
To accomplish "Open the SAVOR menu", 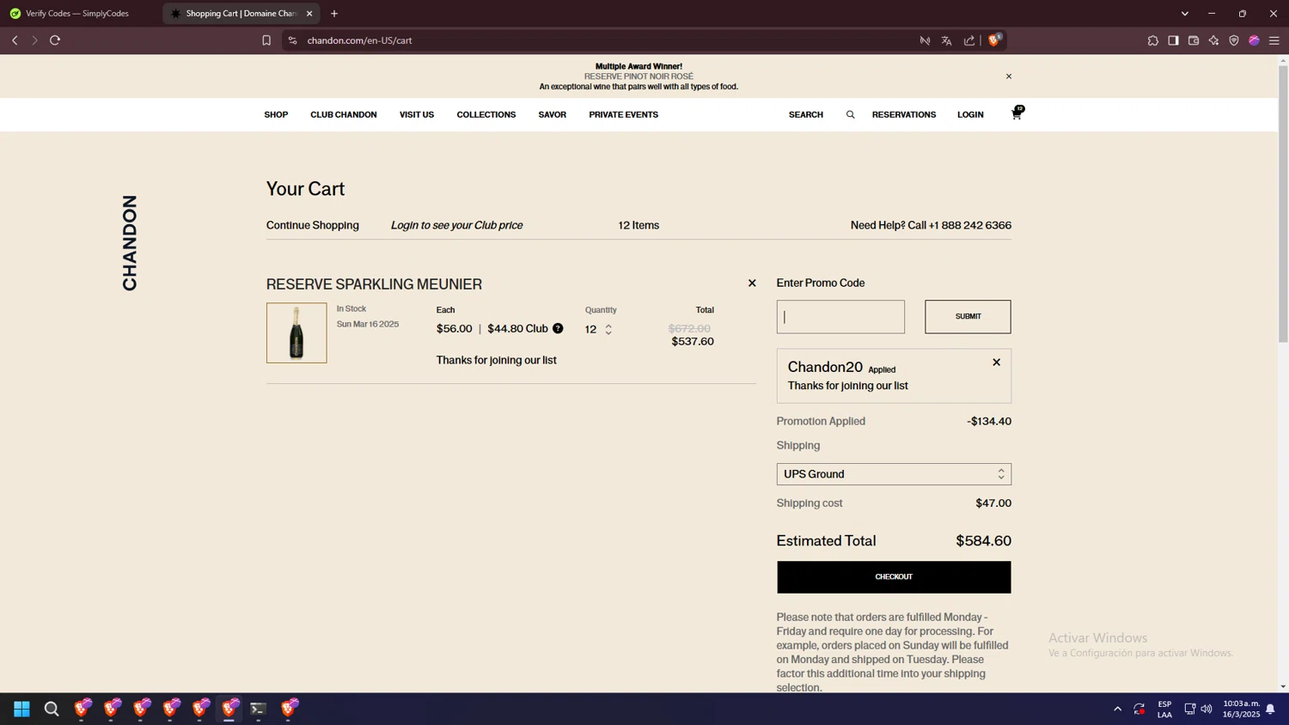I will (x=553, y=114).
